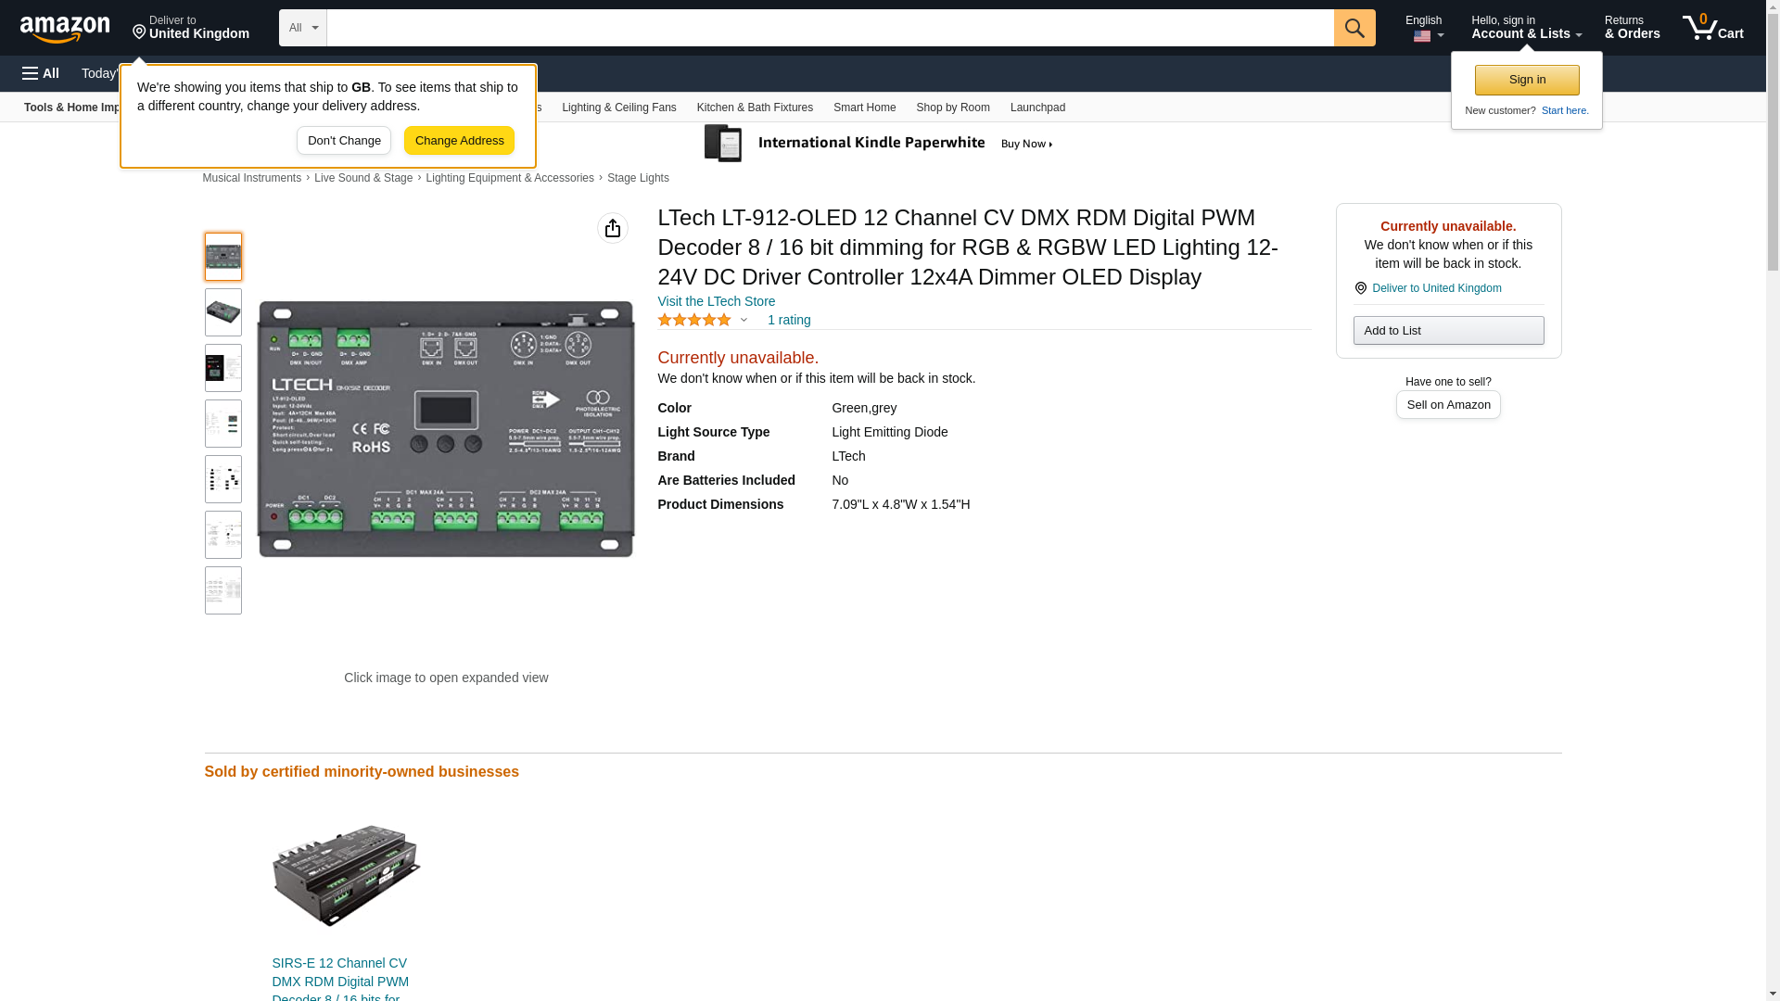
Task: Click the magnifier search button
Action: pyautogui.click(x=1354, y=28)
